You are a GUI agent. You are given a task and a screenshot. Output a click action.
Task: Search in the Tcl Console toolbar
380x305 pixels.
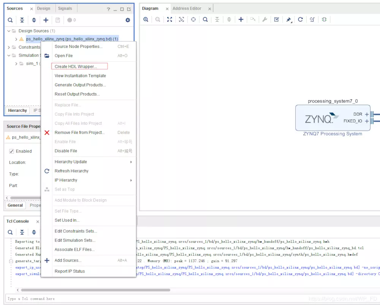10,232
